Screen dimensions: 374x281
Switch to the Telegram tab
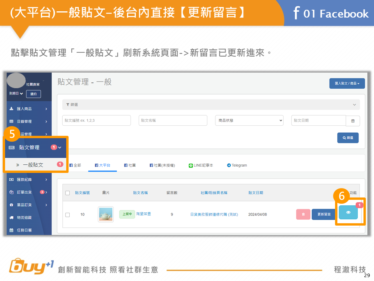(237, 165)
